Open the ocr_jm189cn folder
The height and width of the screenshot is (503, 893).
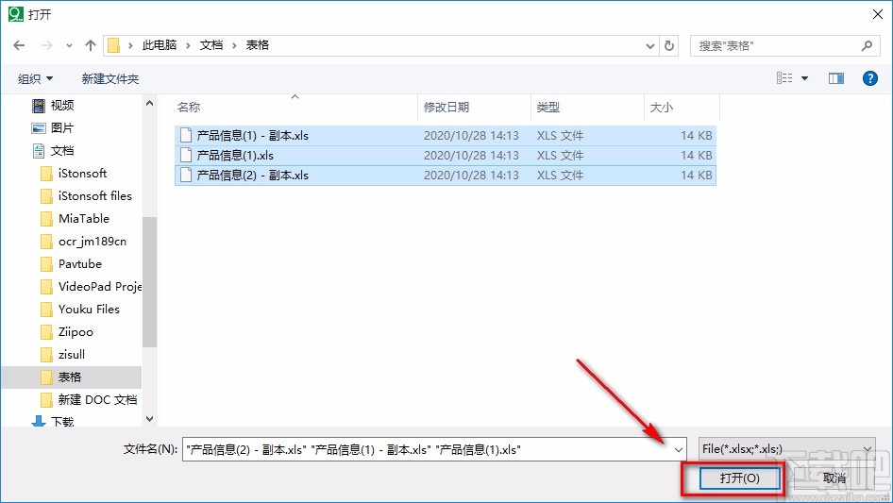[92, 242]
